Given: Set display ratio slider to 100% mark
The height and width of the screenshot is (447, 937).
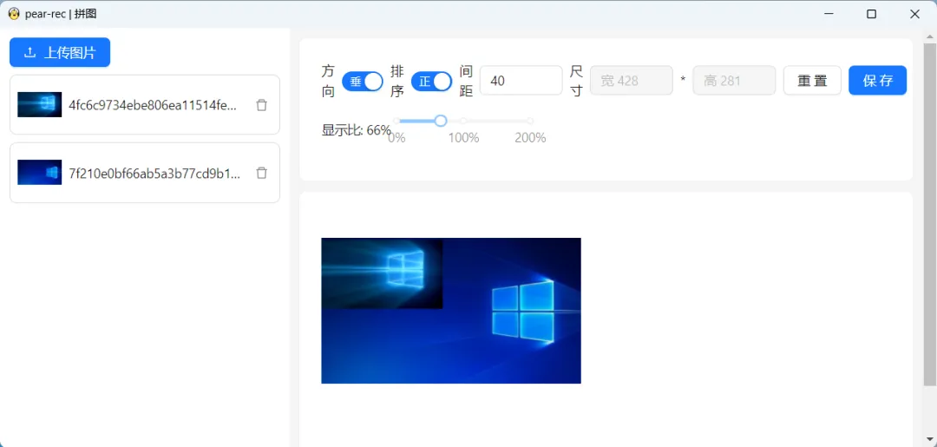Looking at the screenshot, I should pyautogui.click(x=463, y=121).
